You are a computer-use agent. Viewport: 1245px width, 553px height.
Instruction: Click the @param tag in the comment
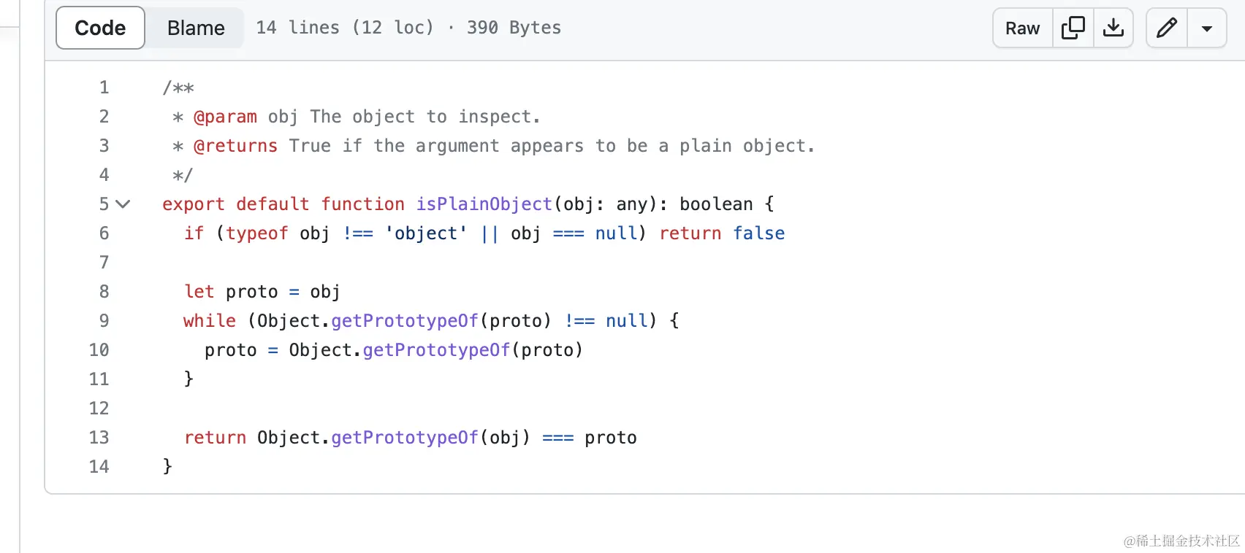pyautogui.click(x=225, y=117)
